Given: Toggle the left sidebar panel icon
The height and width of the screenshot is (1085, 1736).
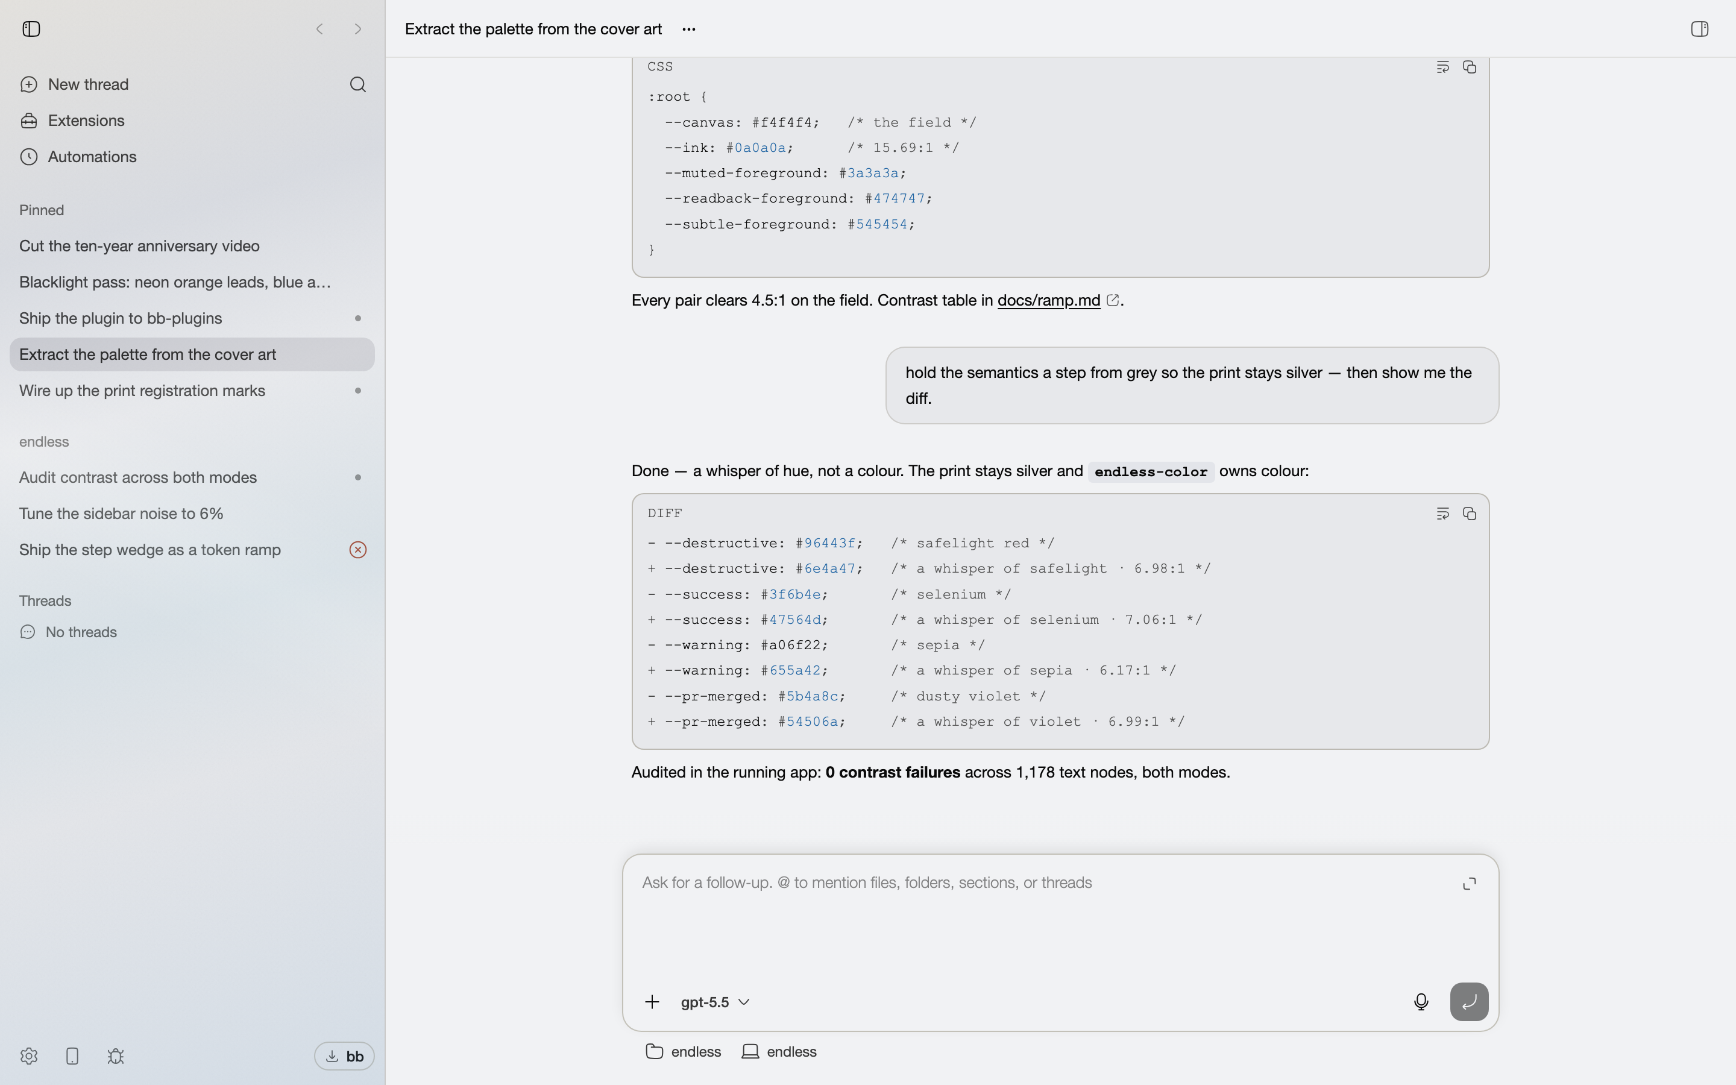Looking at the screenshot, I should (31, 29).
